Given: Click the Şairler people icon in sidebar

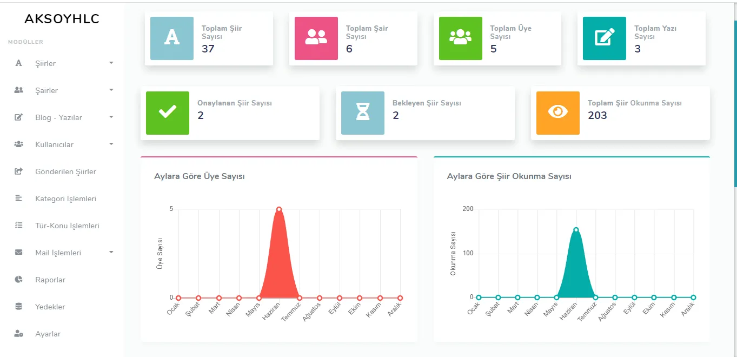Looking at the screenshot, I should tap(18, 90).
